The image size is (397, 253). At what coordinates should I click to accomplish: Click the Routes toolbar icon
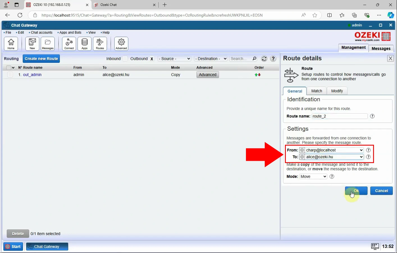coord(100,44)
